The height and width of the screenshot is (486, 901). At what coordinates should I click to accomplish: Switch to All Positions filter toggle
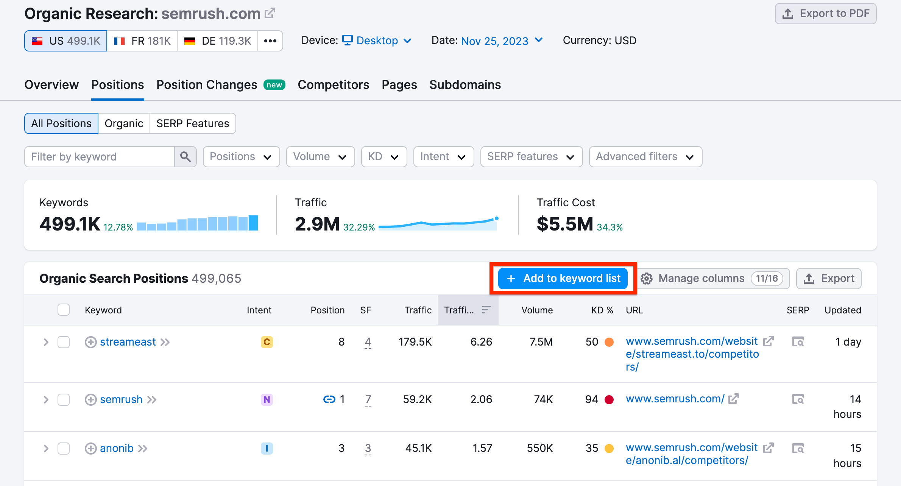[x=61, y=123]
